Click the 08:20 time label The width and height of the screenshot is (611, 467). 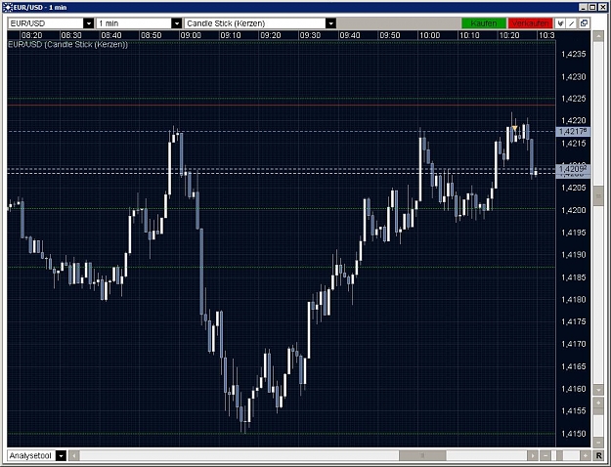pyautogui.click(x=32, y=35)
